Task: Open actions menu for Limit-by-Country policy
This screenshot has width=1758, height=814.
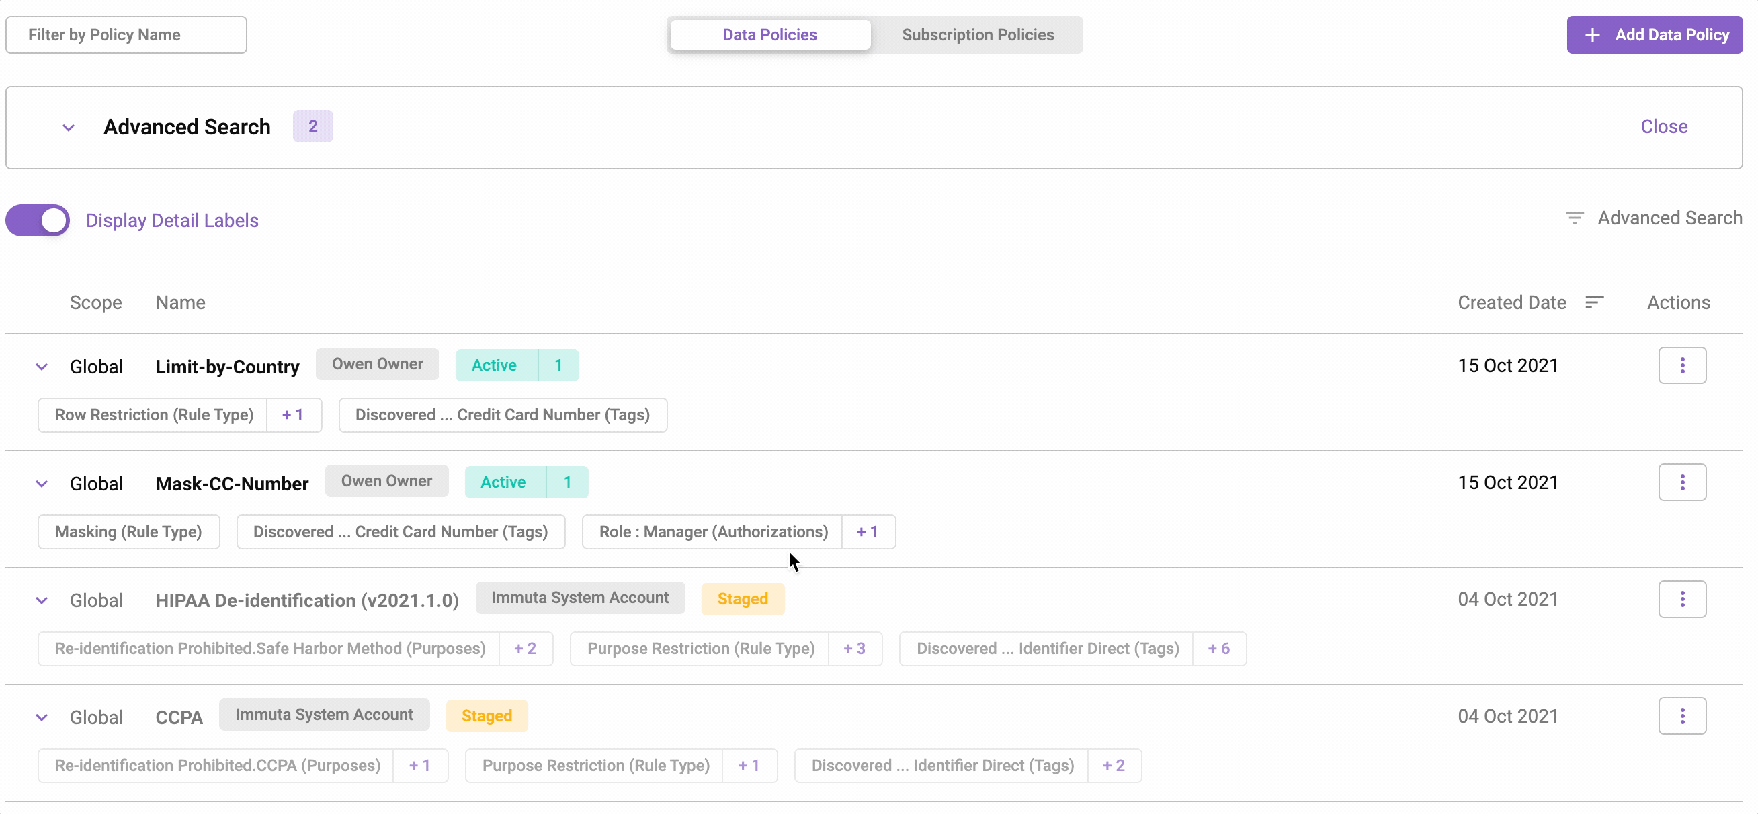Action: point(1681,366)
